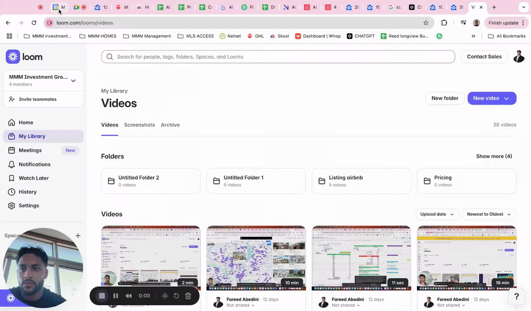Pause the recording in the control bar
The height and width of the screenshot is (311, 531).
click(x=115, y=295)
